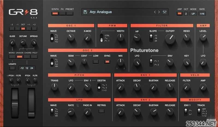Click the OSC 2 CENT knob
Screen dimensions: 218x127
coord(84,62)
